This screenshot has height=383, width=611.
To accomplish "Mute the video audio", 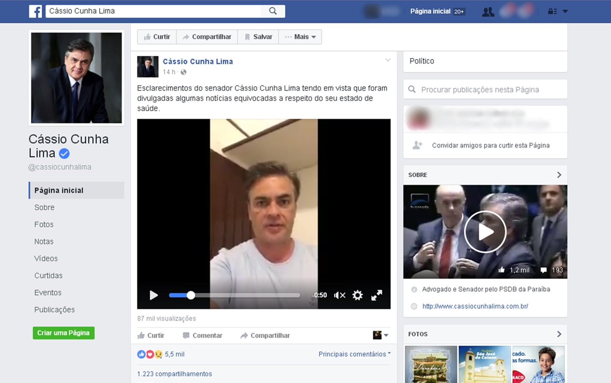I will pyautogui.click(x=339, y=295).
